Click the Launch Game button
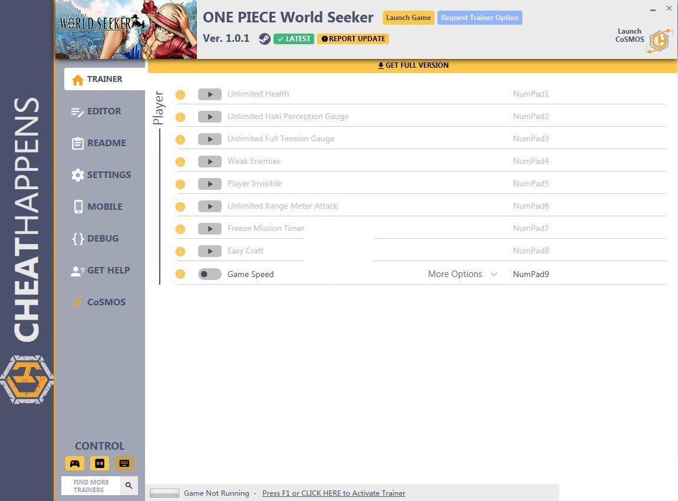 (x=408, y=18)
